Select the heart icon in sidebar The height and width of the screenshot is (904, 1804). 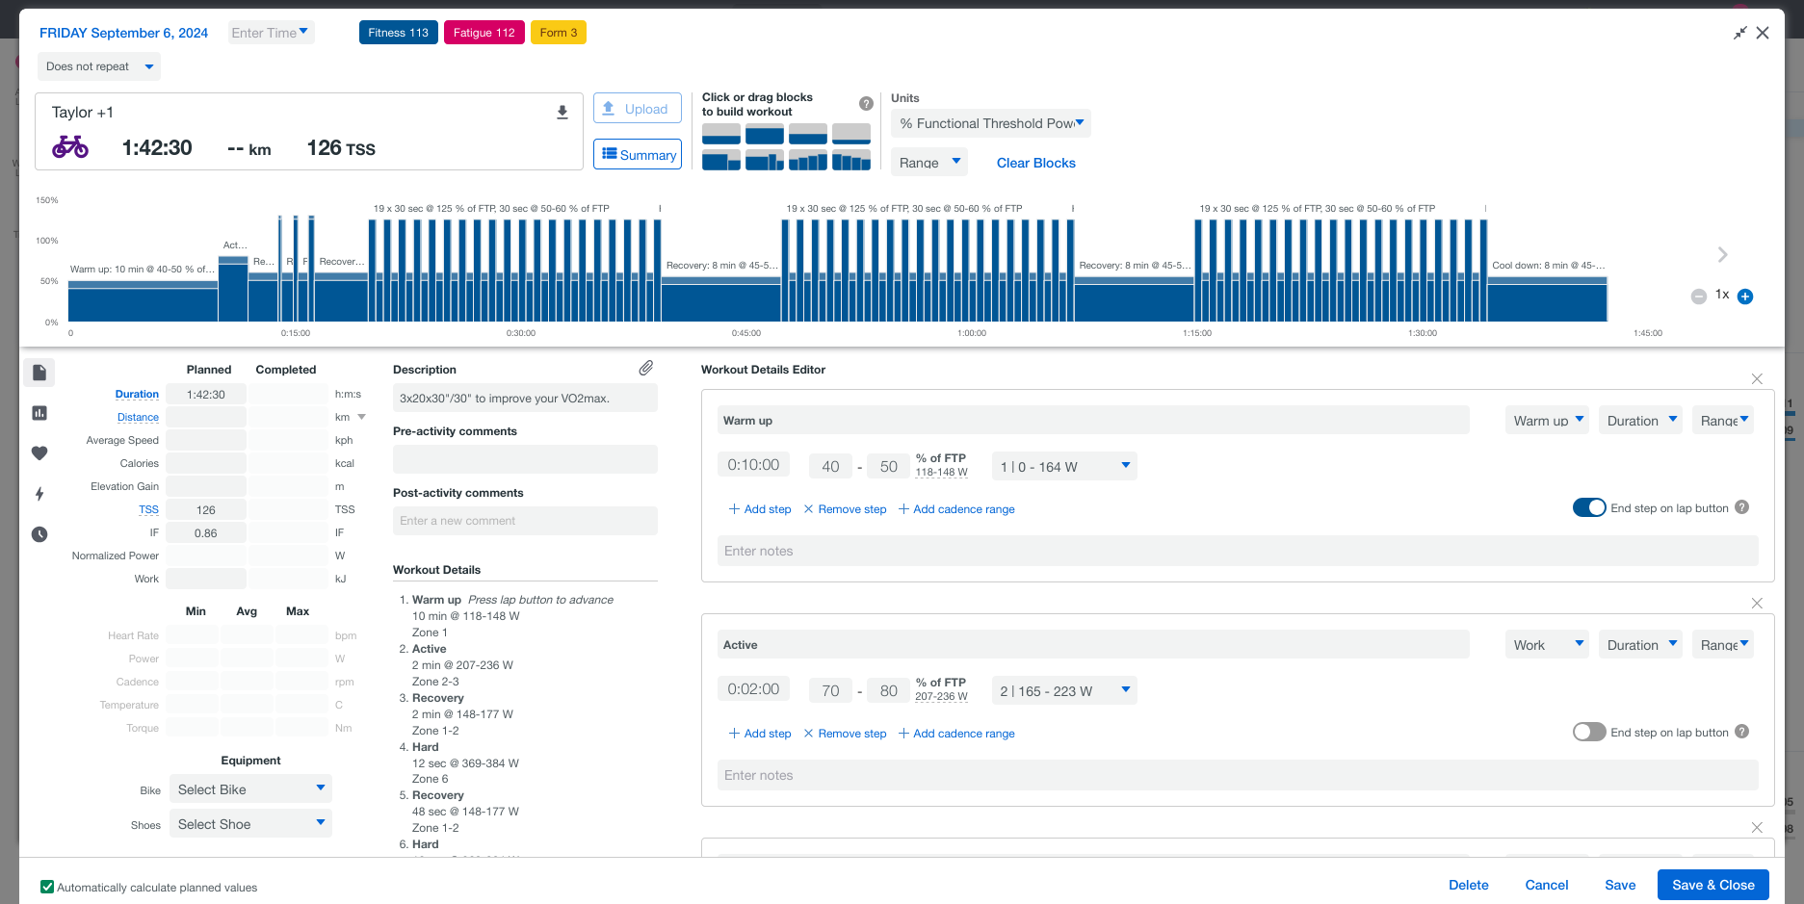(39, 453)
